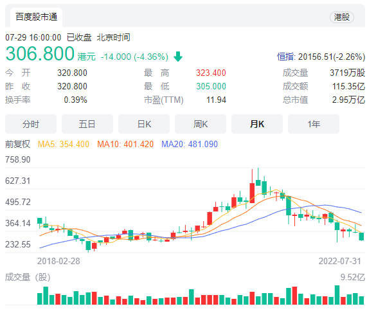This screenshot has width=376, height=313.
Task: Open the 周K chart view
Action: tap(201, 124)
